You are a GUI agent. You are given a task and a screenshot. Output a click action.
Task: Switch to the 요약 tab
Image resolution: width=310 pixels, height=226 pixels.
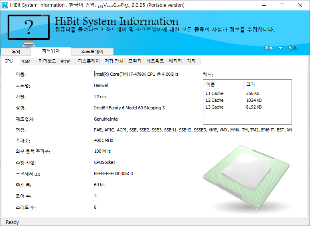[x=16, y=52]
